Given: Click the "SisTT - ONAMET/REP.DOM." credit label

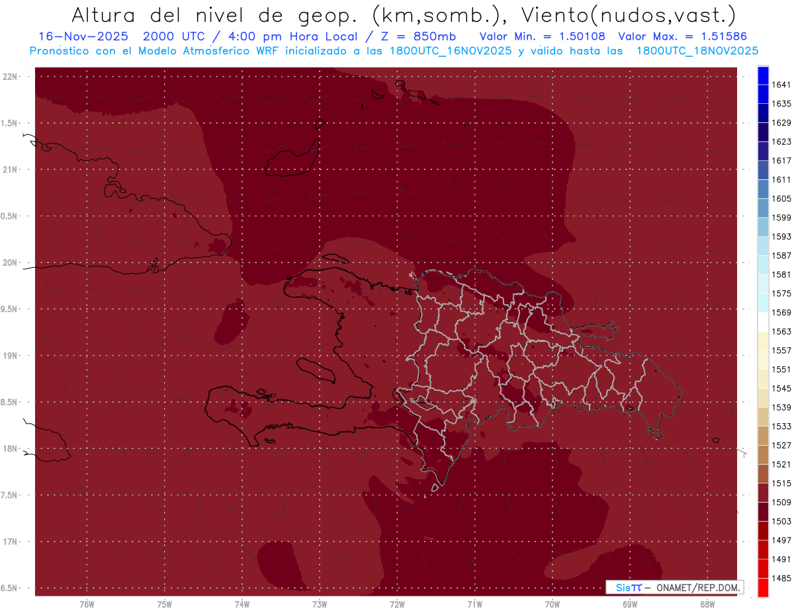Looking at the screenshot, I should (674, 587).
